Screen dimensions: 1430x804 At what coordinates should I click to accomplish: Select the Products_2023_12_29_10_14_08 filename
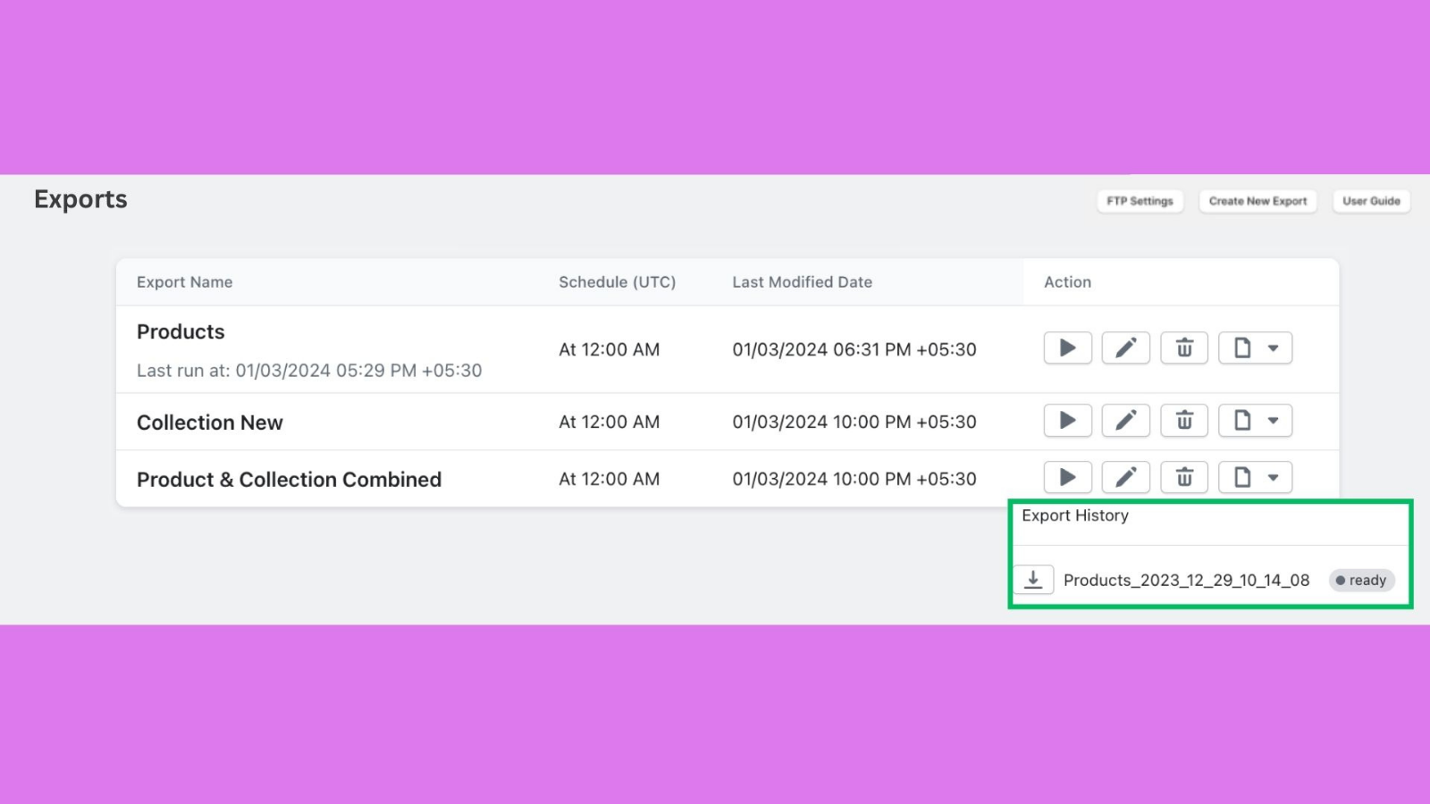pyautogui.click(x=1187, y=579)
